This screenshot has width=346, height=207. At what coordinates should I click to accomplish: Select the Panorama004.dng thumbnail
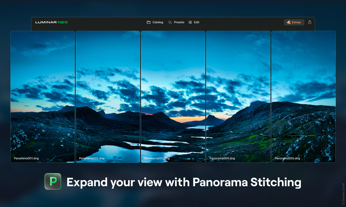[238, 97]
